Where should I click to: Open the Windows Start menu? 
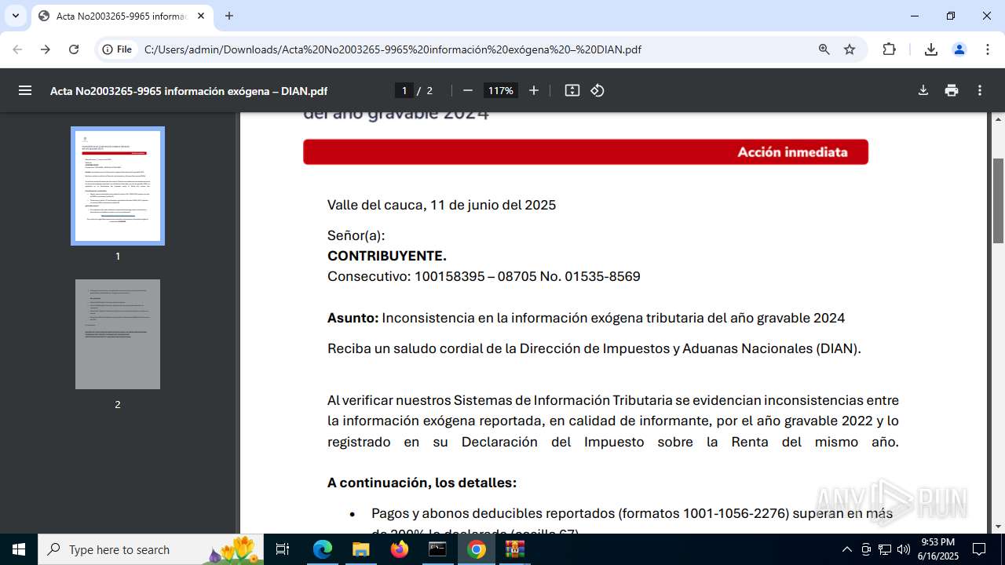pyautogui.click(x=19, y=549)
